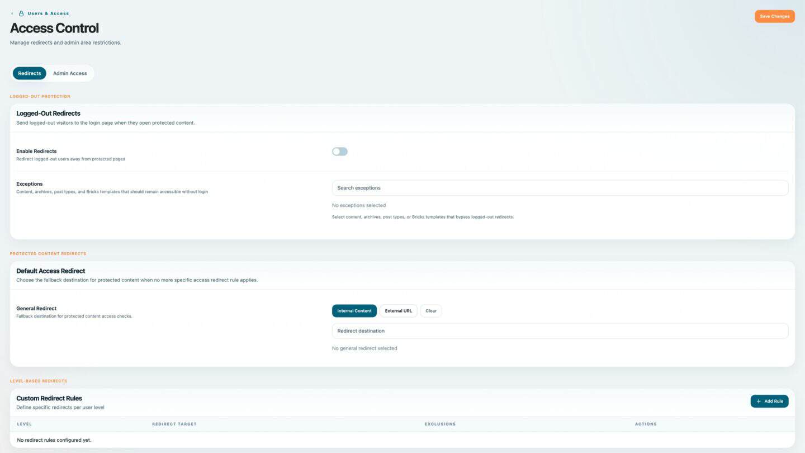Click the Add Rule button
The height and width of the screenshot is (453, 805).
769,401
